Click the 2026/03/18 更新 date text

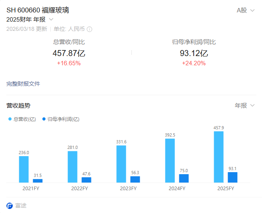point(27,29)
